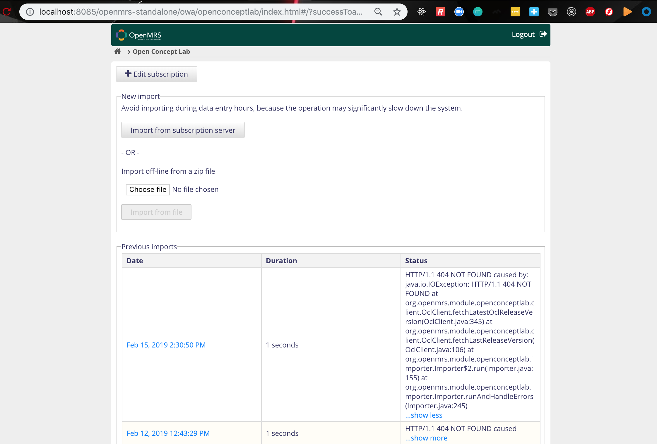Open the Open Concept Lab breadcrumb

(161, 51)
